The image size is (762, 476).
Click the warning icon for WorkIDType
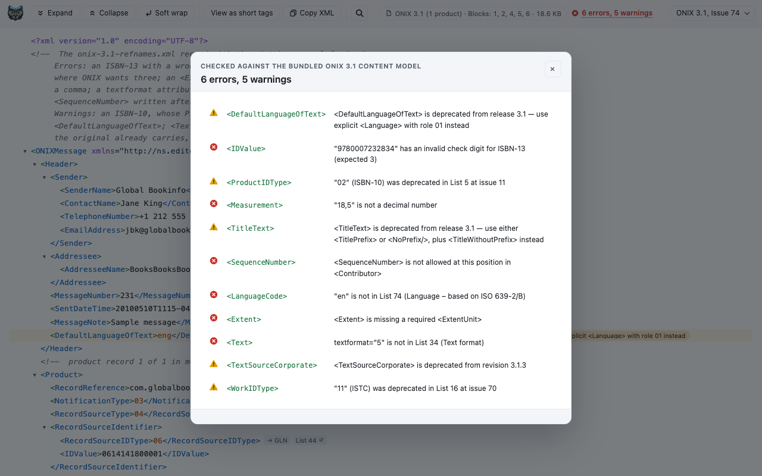tap(214, 387)
